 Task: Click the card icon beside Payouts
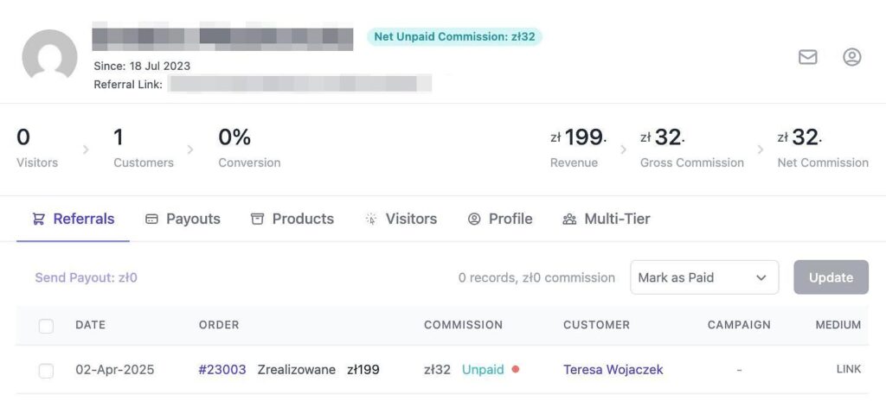tap(151, 220)
